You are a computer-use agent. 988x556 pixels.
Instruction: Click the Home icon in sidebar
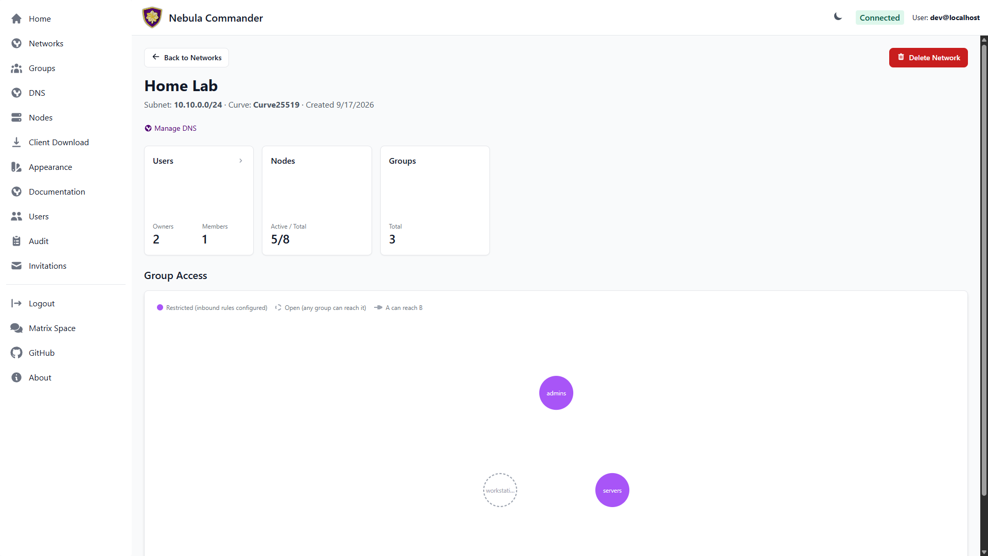[16, 19]
